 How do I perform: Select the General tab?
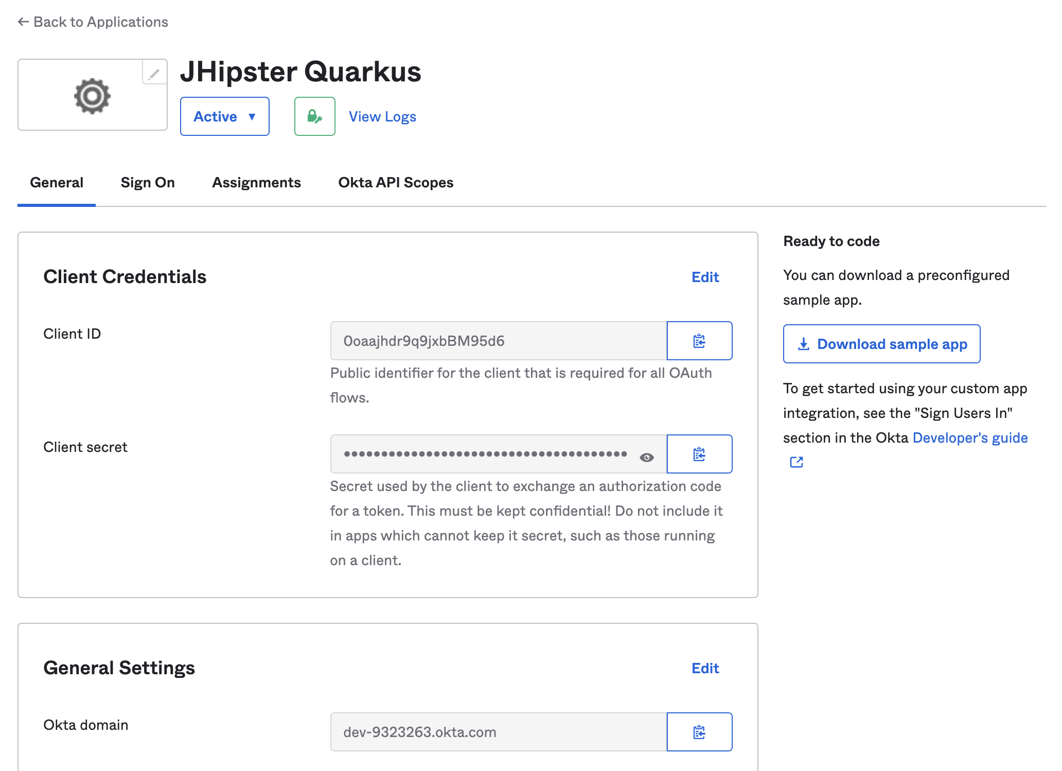coord(57,183)
